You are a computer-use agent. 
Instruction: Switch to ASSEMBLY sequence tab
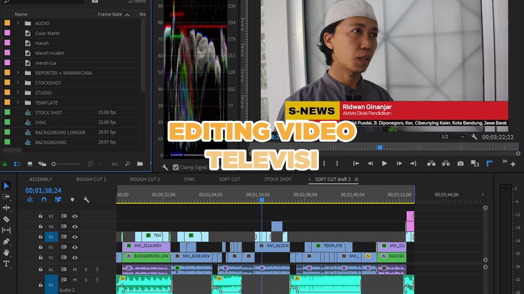[x=40, y=179]
